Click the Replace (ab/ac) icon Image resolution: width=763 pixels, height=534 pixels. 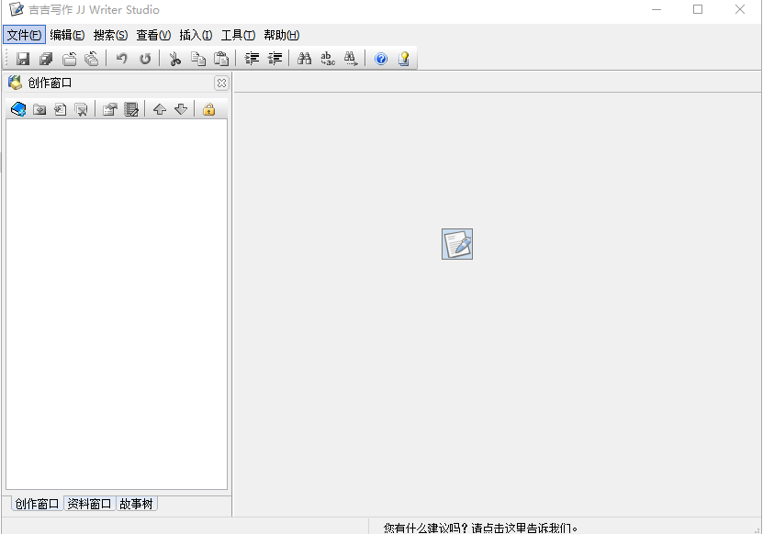pyautogui.click(x=328, y=59)
